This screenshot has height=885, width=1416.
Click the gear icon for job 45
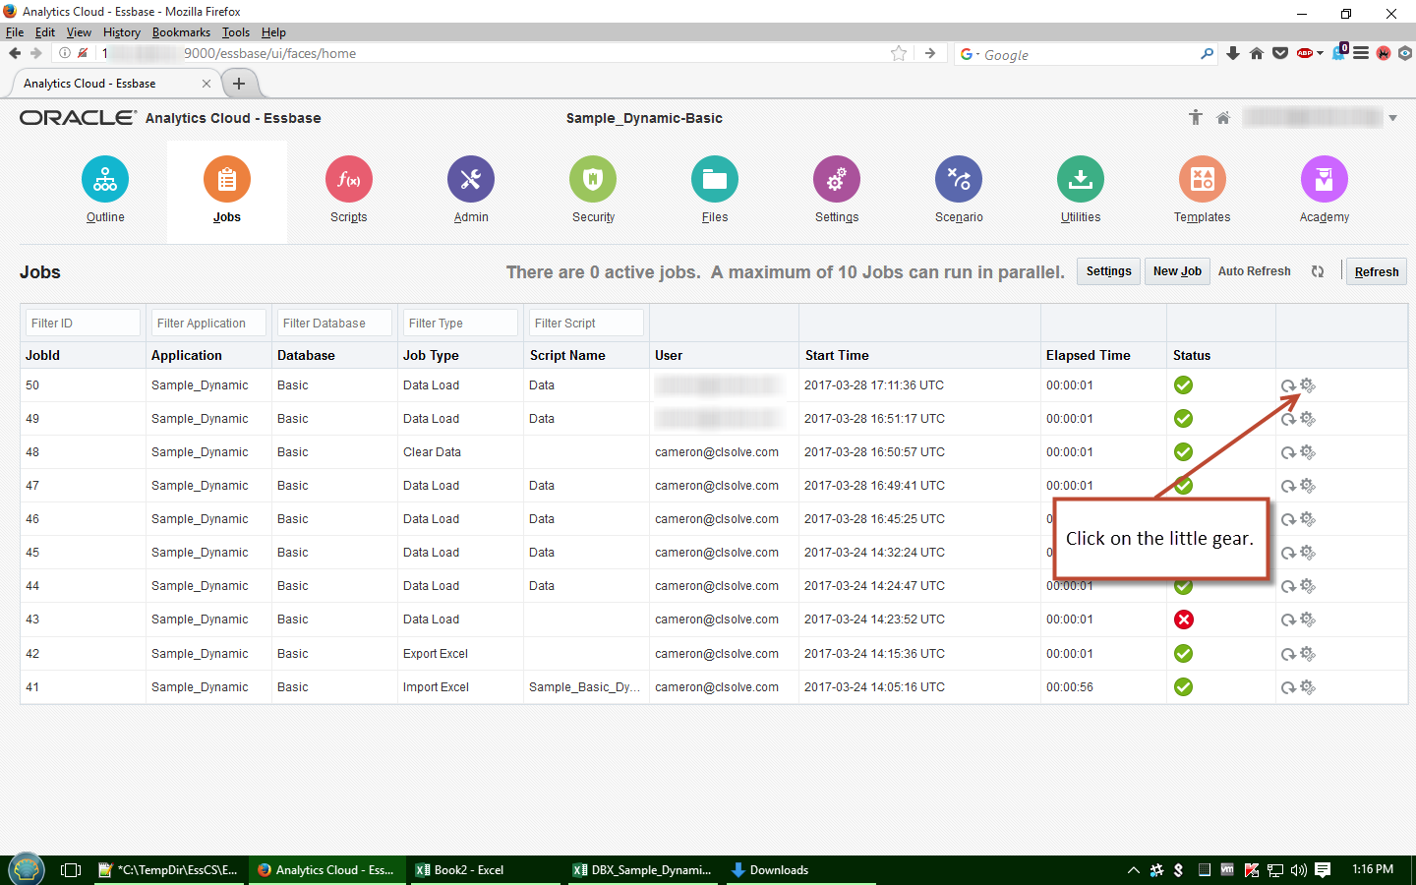click(1308, 553)
